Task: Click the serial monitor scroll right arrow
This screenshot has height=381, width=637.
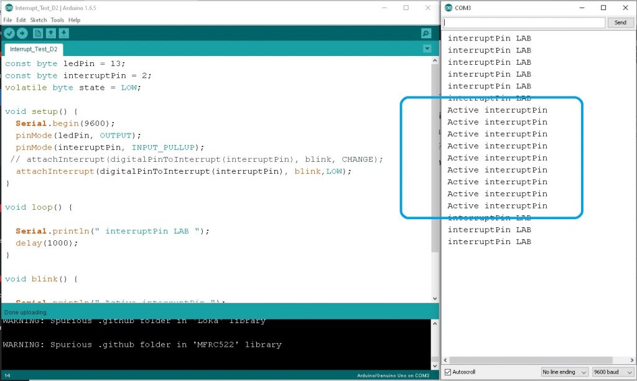Action: (x=632, y=360)
